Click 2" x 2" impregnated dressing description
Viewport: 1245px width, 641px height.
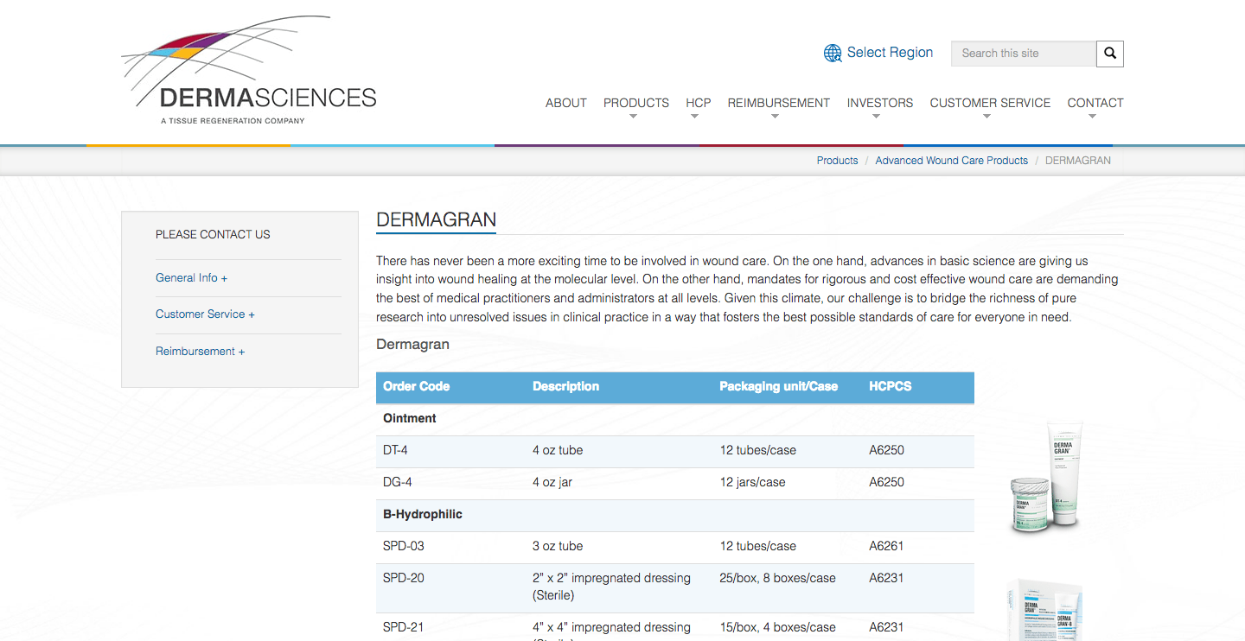[x=611, y=587]
